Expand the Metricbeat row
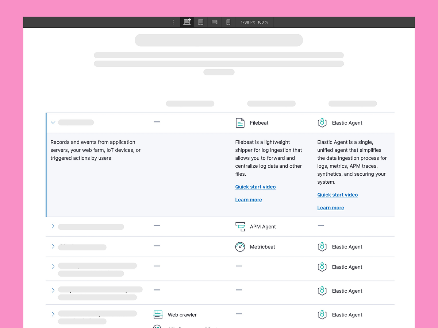The height and width of the screenshot is (328, 438). pyautogui.click(x=53, y=246)
